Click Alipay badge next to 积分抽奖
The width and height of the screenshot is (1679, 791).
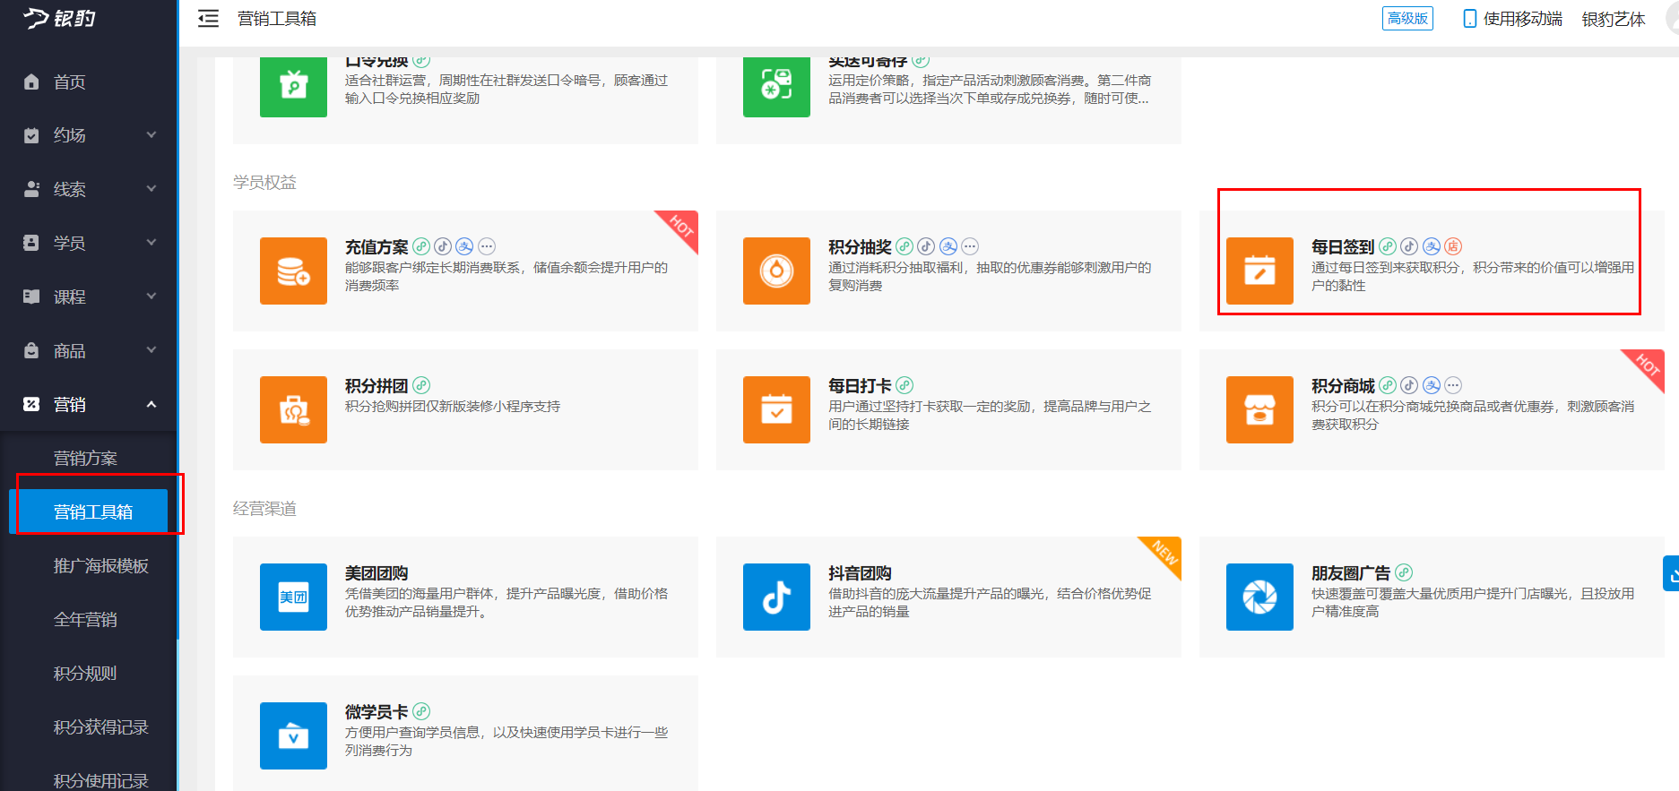[x=948, y=246]
